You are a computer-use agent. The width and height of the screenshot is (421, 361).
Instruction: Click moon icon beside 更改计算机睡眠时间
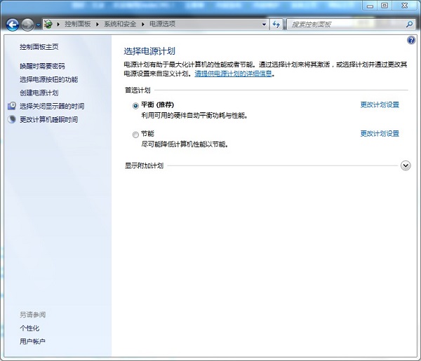(11, 120)
